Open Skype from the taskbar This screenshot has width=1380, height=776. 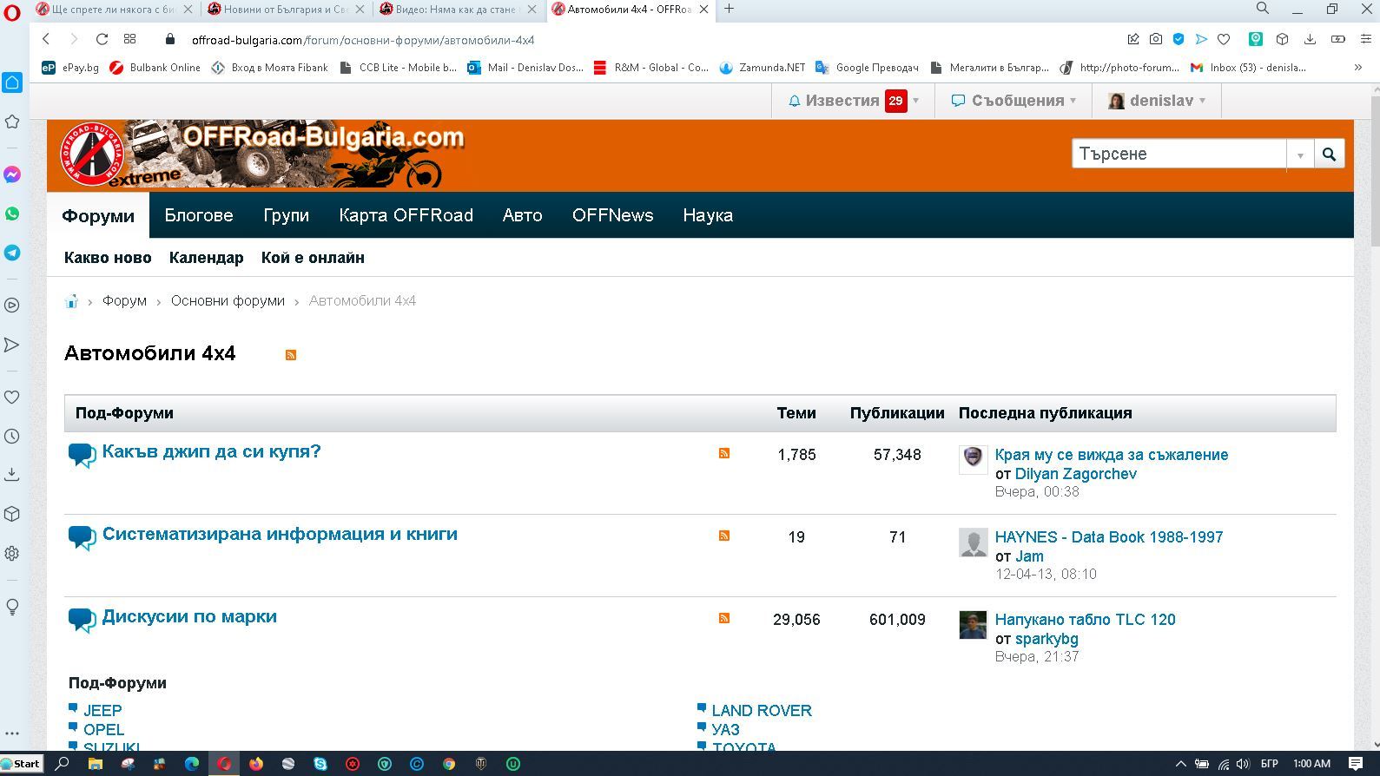click(x=320, y=764)
